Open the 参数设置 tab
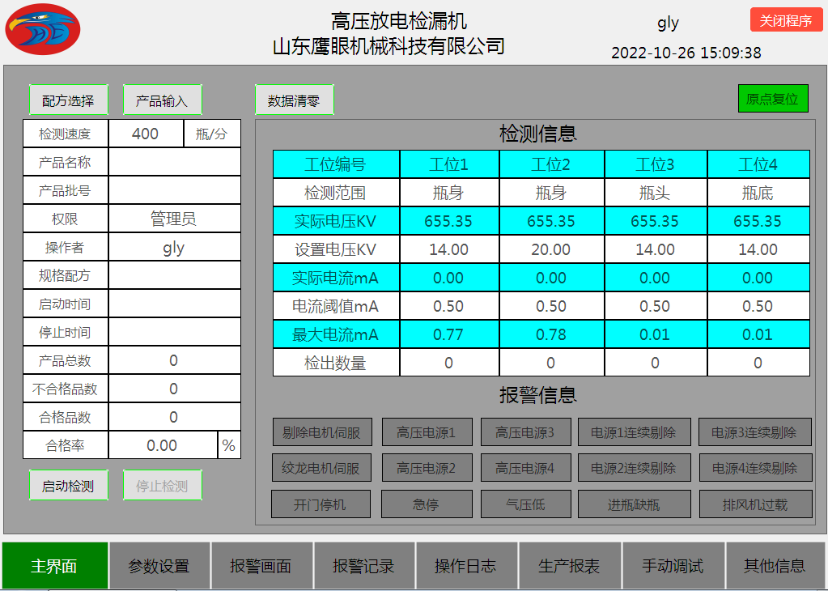 coord(159,566)
